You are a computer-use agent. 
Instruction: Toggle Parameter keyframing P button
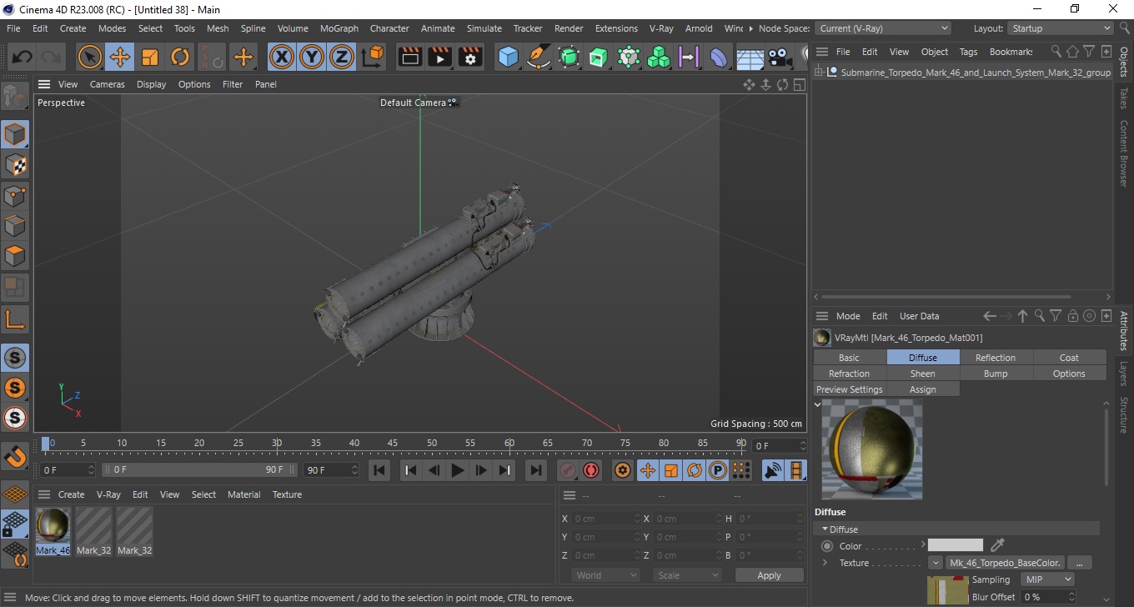tap(718, 470)
